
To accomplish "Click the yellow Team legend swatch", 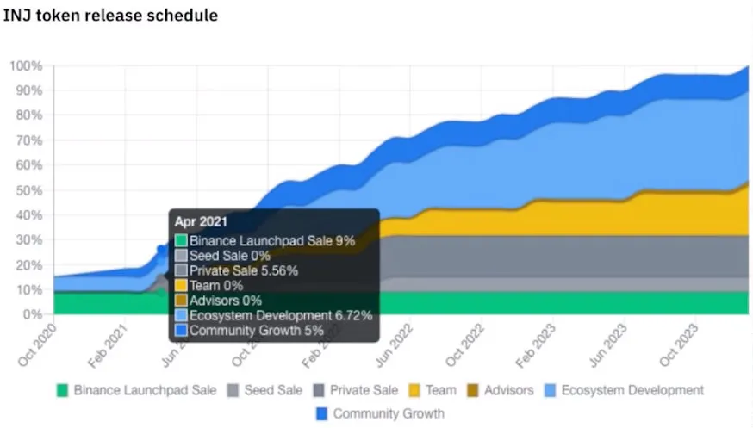I will point(414,390).
